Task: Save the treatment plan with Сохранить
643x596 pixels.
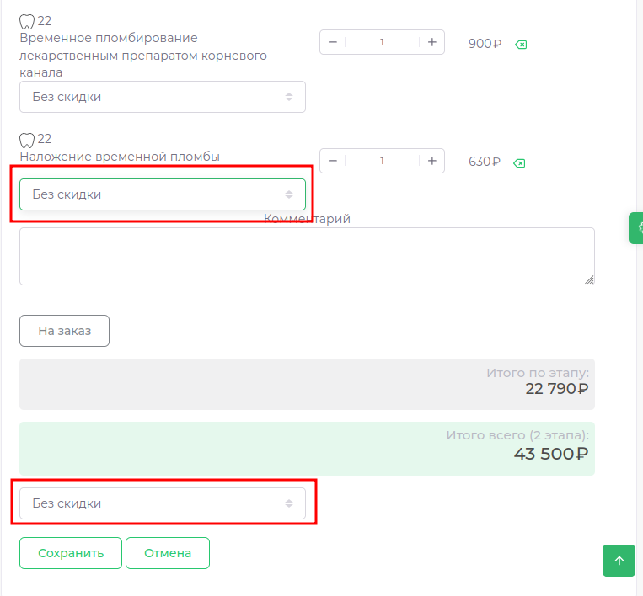Action: coord(71,553)
